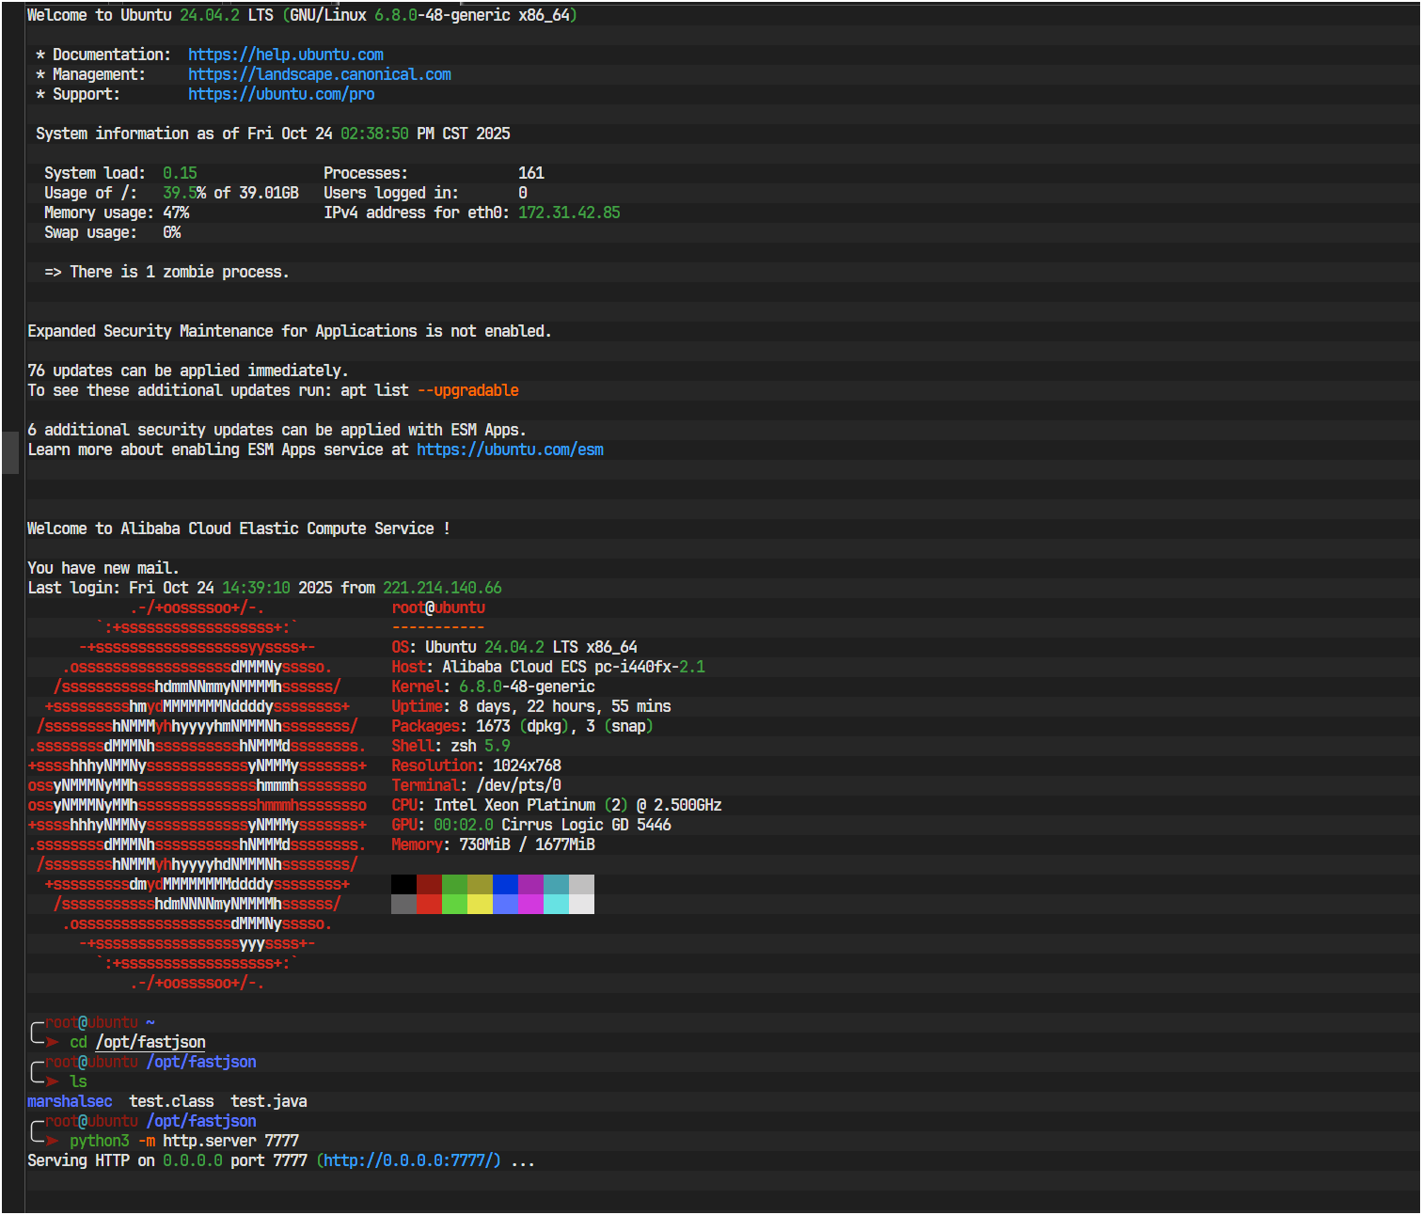1422x1215 pixels.
Task: Click the python3 command in the last prompt
Action: click(x=99, y=1141)
